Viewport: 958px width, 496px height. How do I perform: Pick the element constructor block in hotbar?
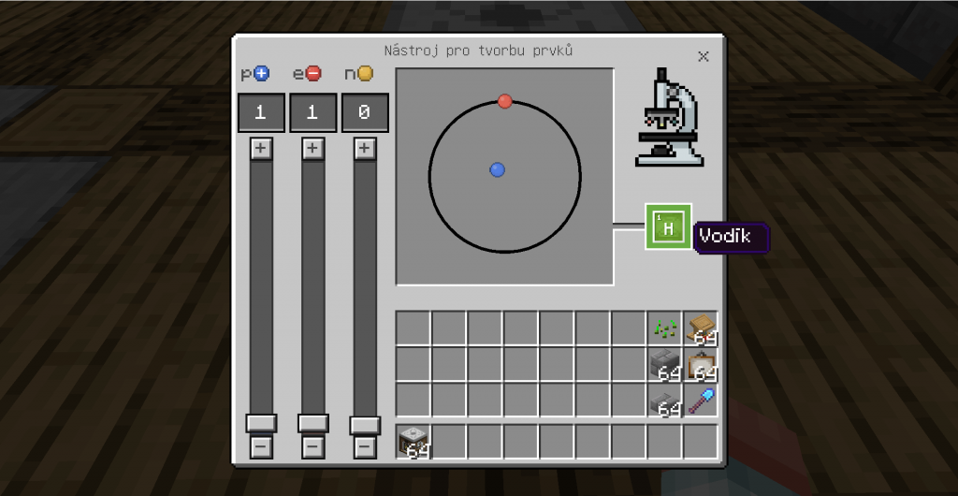(414, 442)
